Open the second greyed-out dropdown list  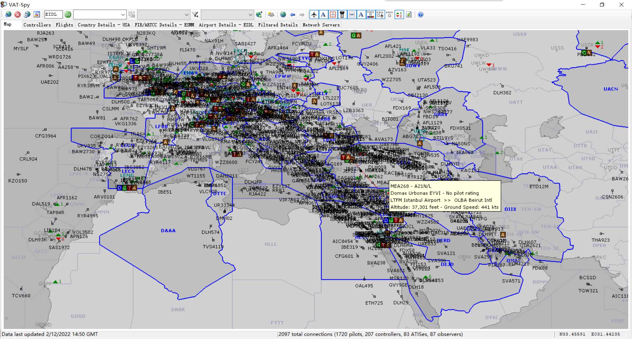click(163, 14)
